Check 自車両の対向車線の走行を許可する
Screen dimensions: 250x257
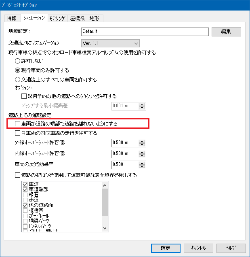click(17, 133)
